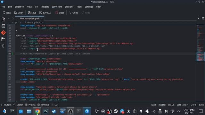Open the Selection menu
Image resolution: width=205 pixels, height=115 pixels.
19,7
